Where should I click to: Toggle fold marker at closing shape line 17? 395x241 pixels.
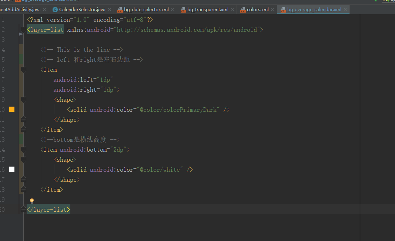(x=23, y=179)
